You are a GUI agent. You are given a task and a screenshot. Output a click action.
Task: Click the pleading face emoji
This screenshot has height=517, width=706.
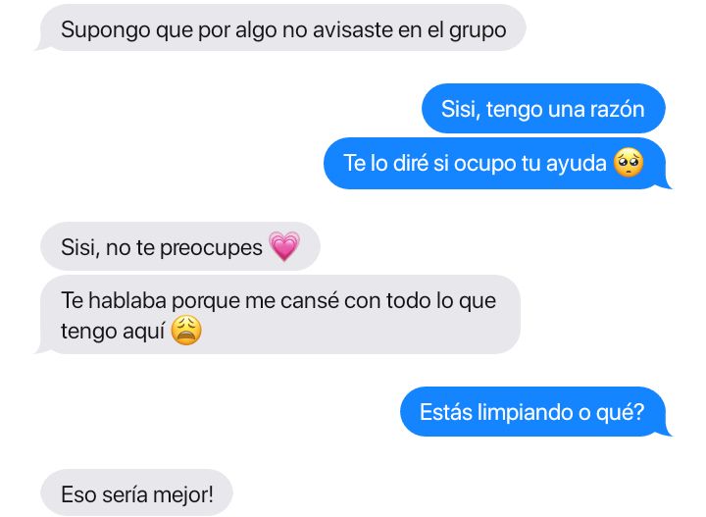pyautogui.click(x=629, y=163)
